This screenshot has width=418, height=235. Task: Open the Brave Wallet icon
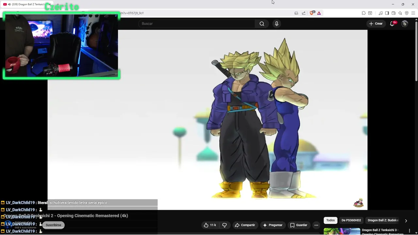(394, 13)
